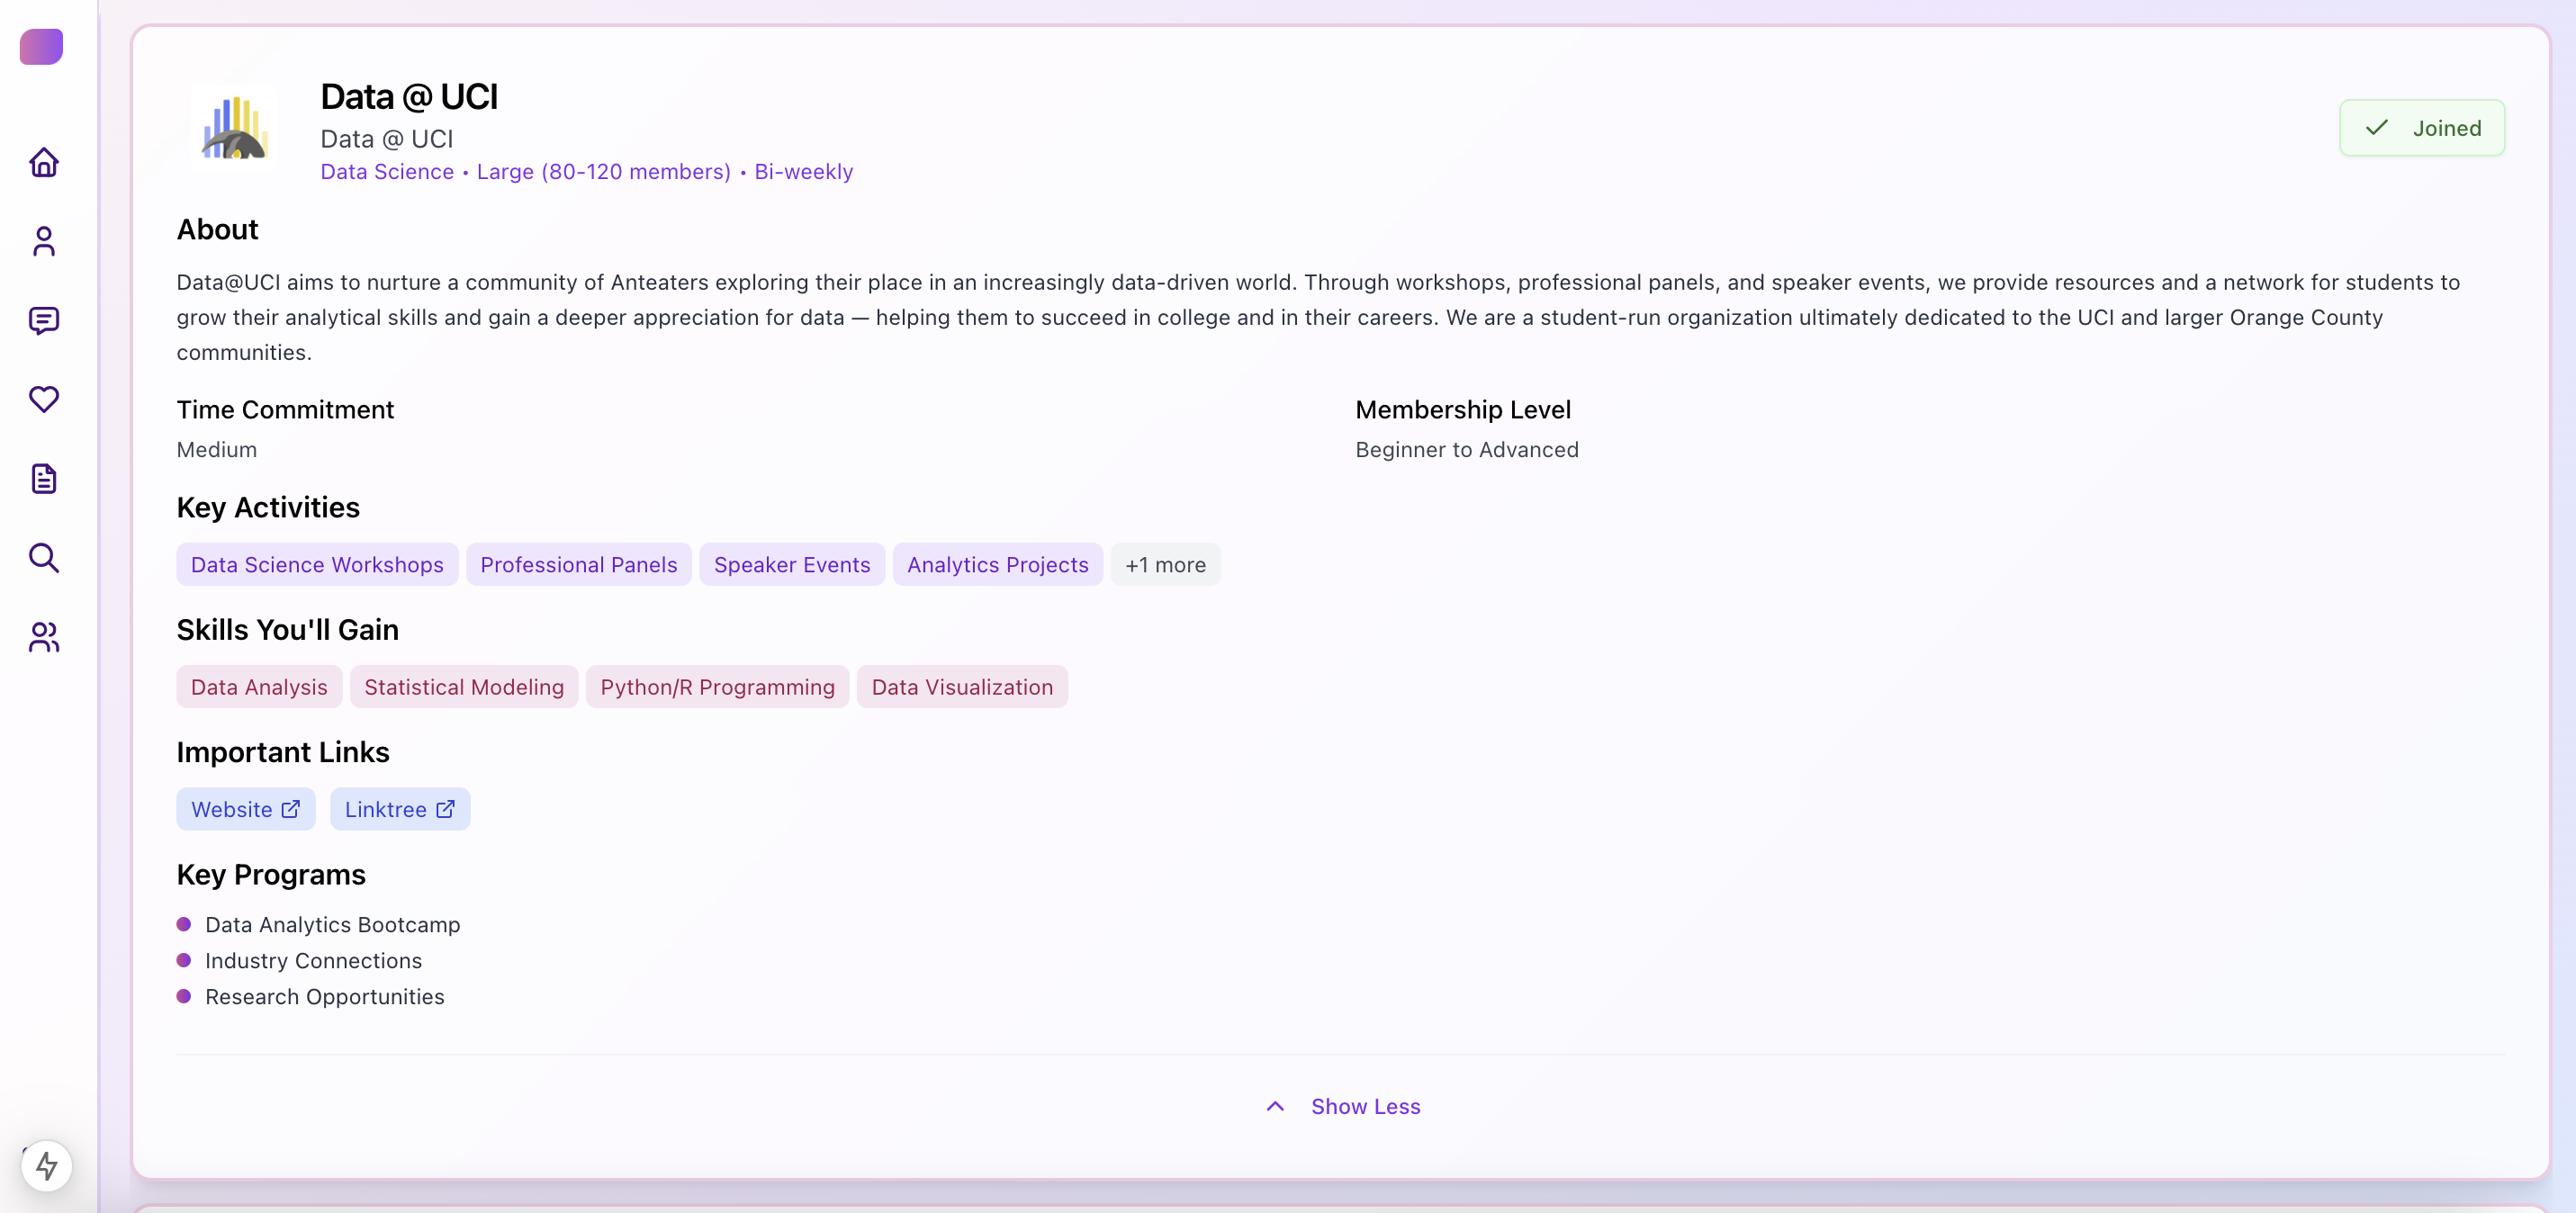This screenshot has width=2576, height=1213.
Task: Click the Data @ UCI club logo
Action: click(x=234, y=128)
